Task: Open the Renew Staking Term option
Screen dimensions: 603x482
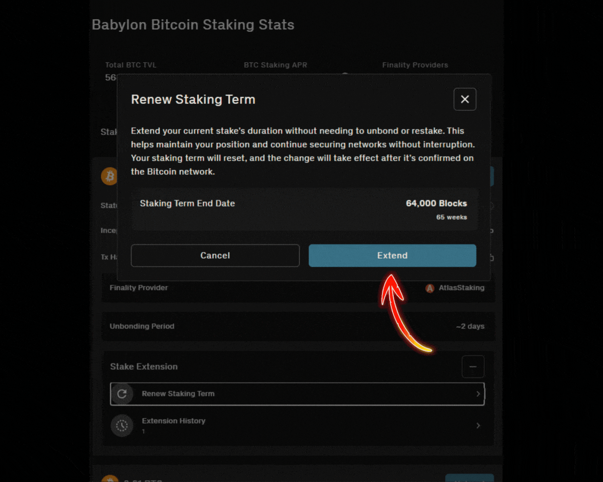Action: pos(298,394)
